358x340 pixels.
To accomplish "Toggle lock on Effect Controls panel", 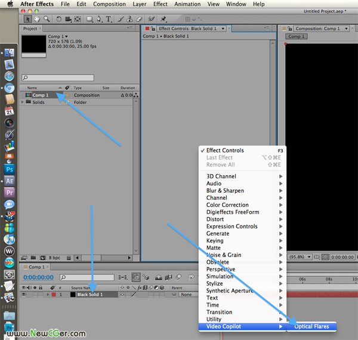I will [153, 29].
